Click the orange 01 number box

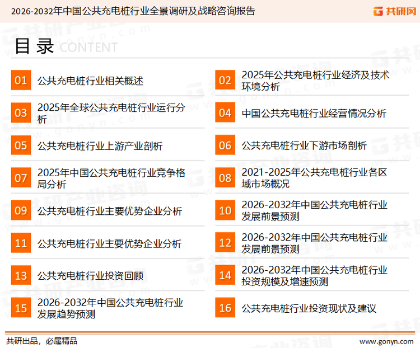tap(21, 80)
